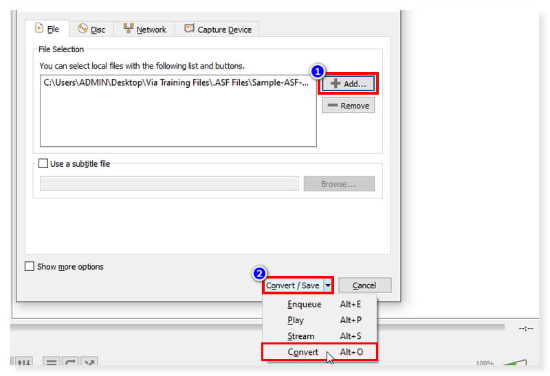Enable the shuffle random icon
This screenshot has width=550, height=376.
[x=89, y=362]
